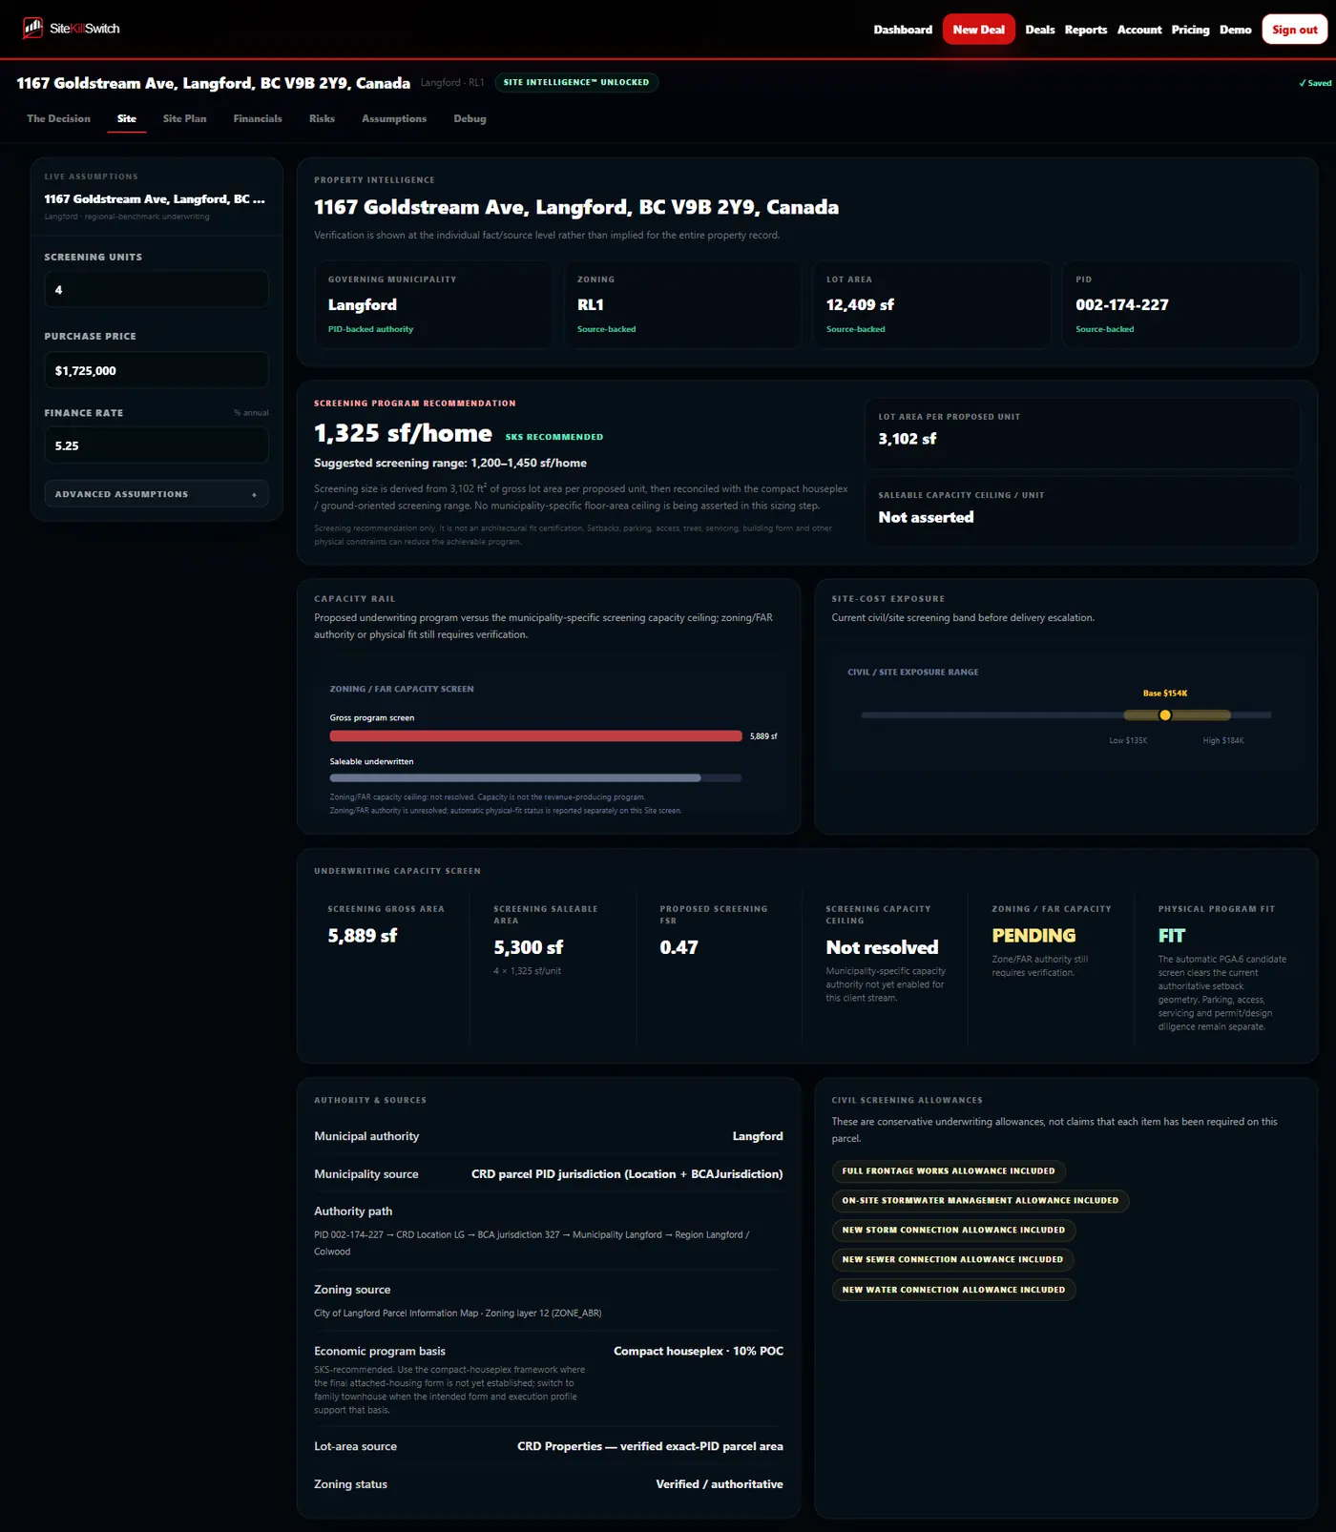1336x1532 pixels.
Task: Open the Account page
Action: click(1139, 30)
